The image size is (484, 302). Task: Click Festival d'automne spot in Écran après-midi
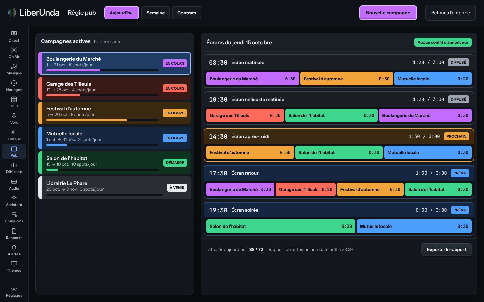click(250, 152)
